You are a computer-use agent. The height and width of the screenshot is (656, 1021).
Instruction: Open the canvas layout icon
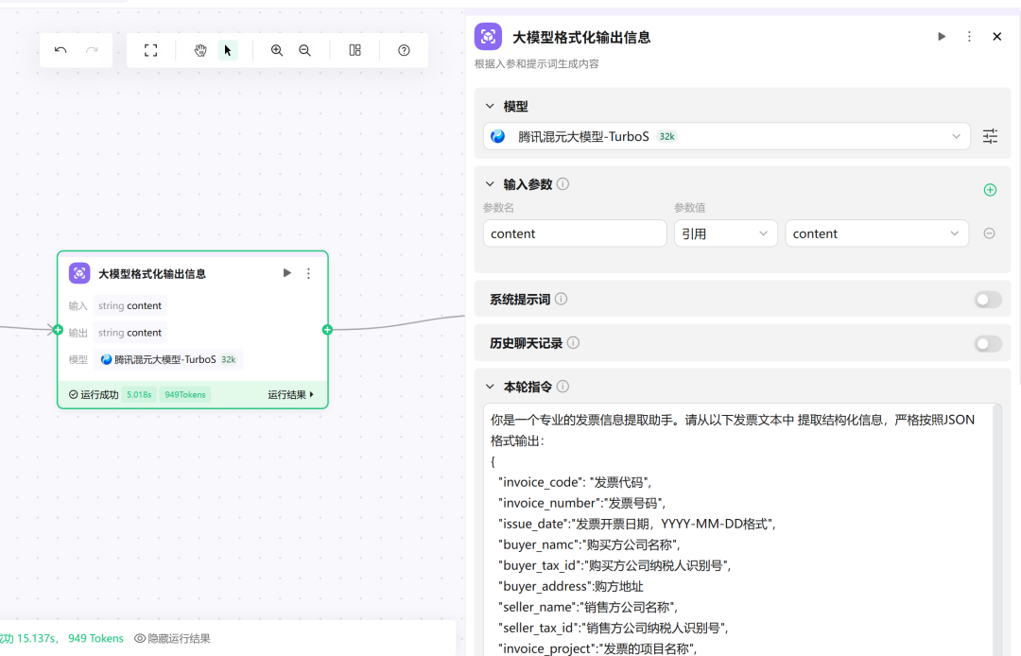(x=355, y=50)
